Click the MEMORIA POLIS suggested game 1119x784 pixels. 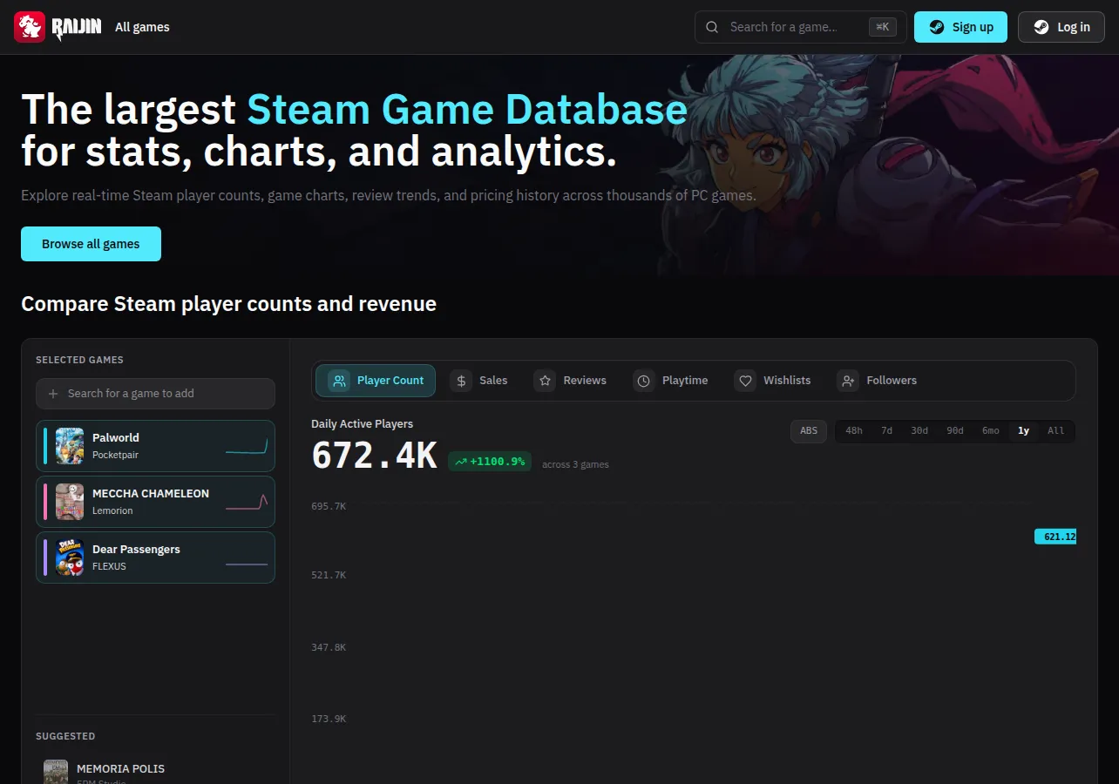point(155,772)
